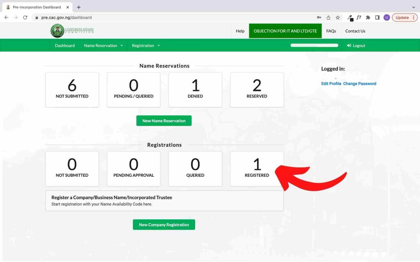The width and height of the screenshot is (420, 262).
Task: Open the Extensions puzzle icon
Action: click(368, 17)
